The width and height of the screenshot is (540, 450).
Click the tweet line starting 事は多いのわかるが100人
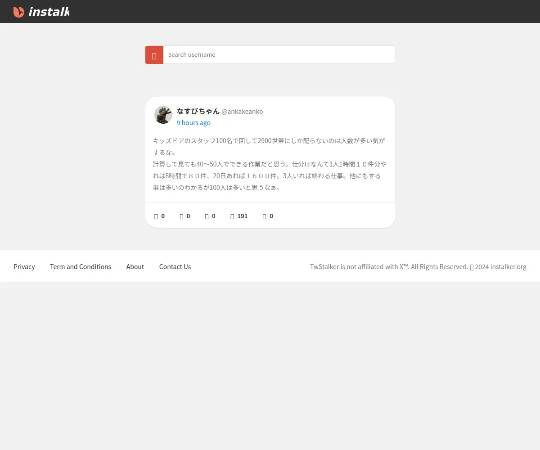tap(217, 187)
